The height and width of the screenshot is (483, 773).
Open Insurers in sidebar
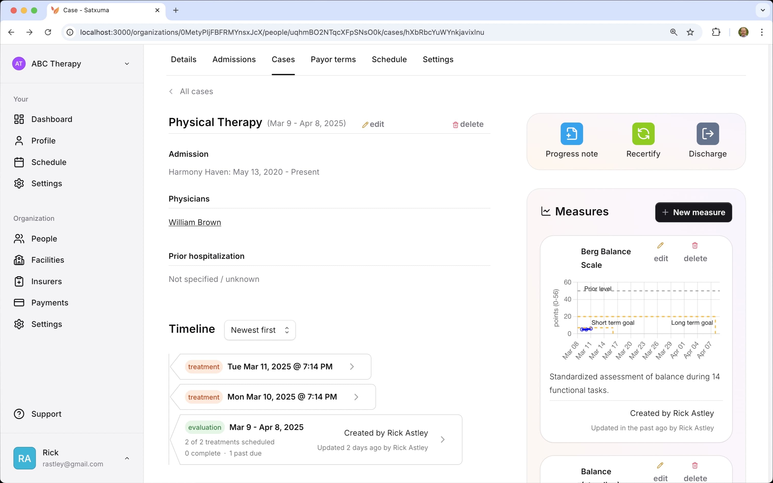(38, 281)
